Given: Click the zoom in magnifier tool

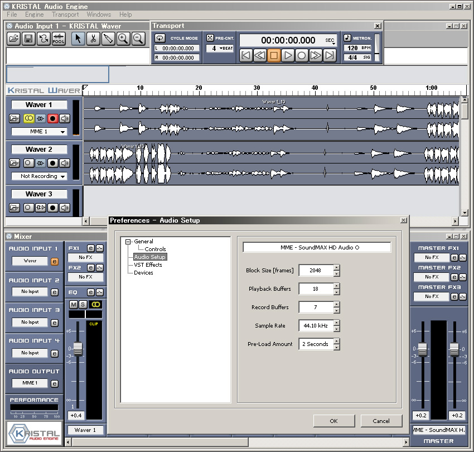Looking at the screenshot, I should 123,39.
